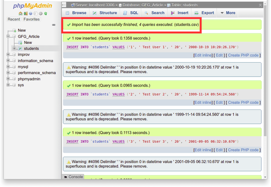Open navigation panel settings gear icon

(41, 14)
